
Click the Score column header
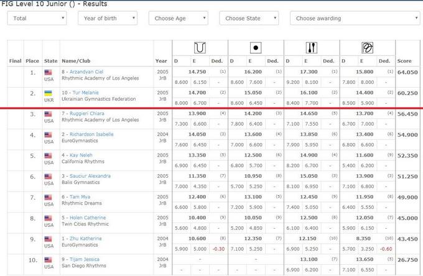[404, 61]
